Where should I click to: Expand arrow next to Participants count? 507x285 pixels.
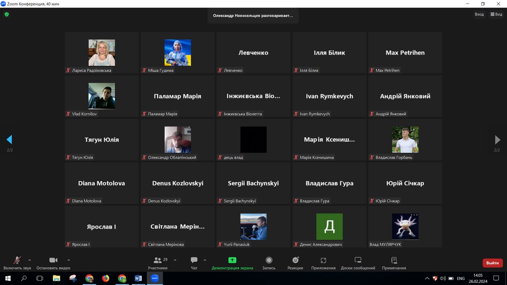coord(175,260)
